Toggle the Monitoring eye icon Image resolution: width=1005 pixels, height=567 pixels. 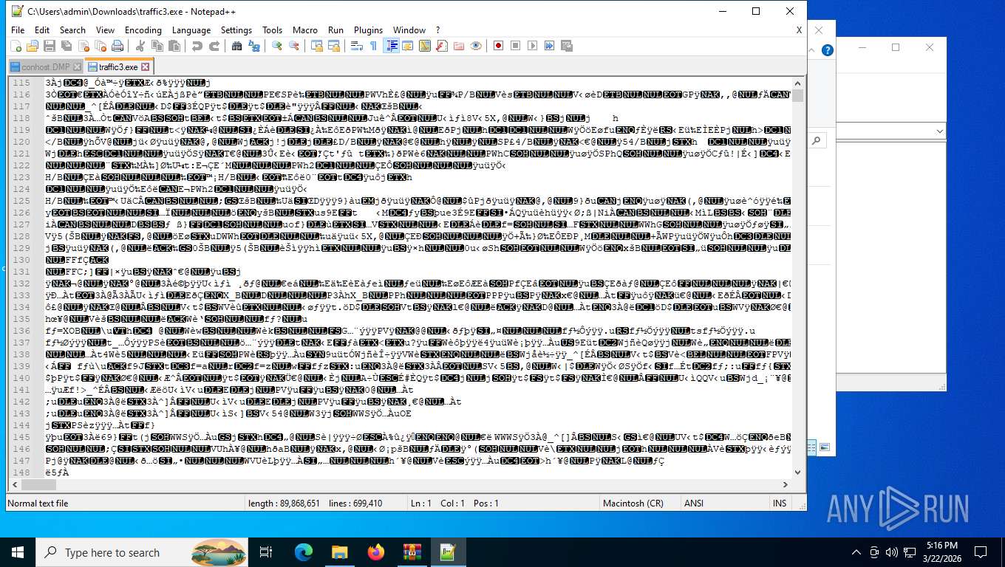(476, 46)
